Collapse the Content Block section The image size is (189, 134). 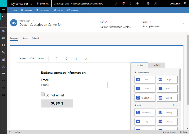(x=135, y=73)
